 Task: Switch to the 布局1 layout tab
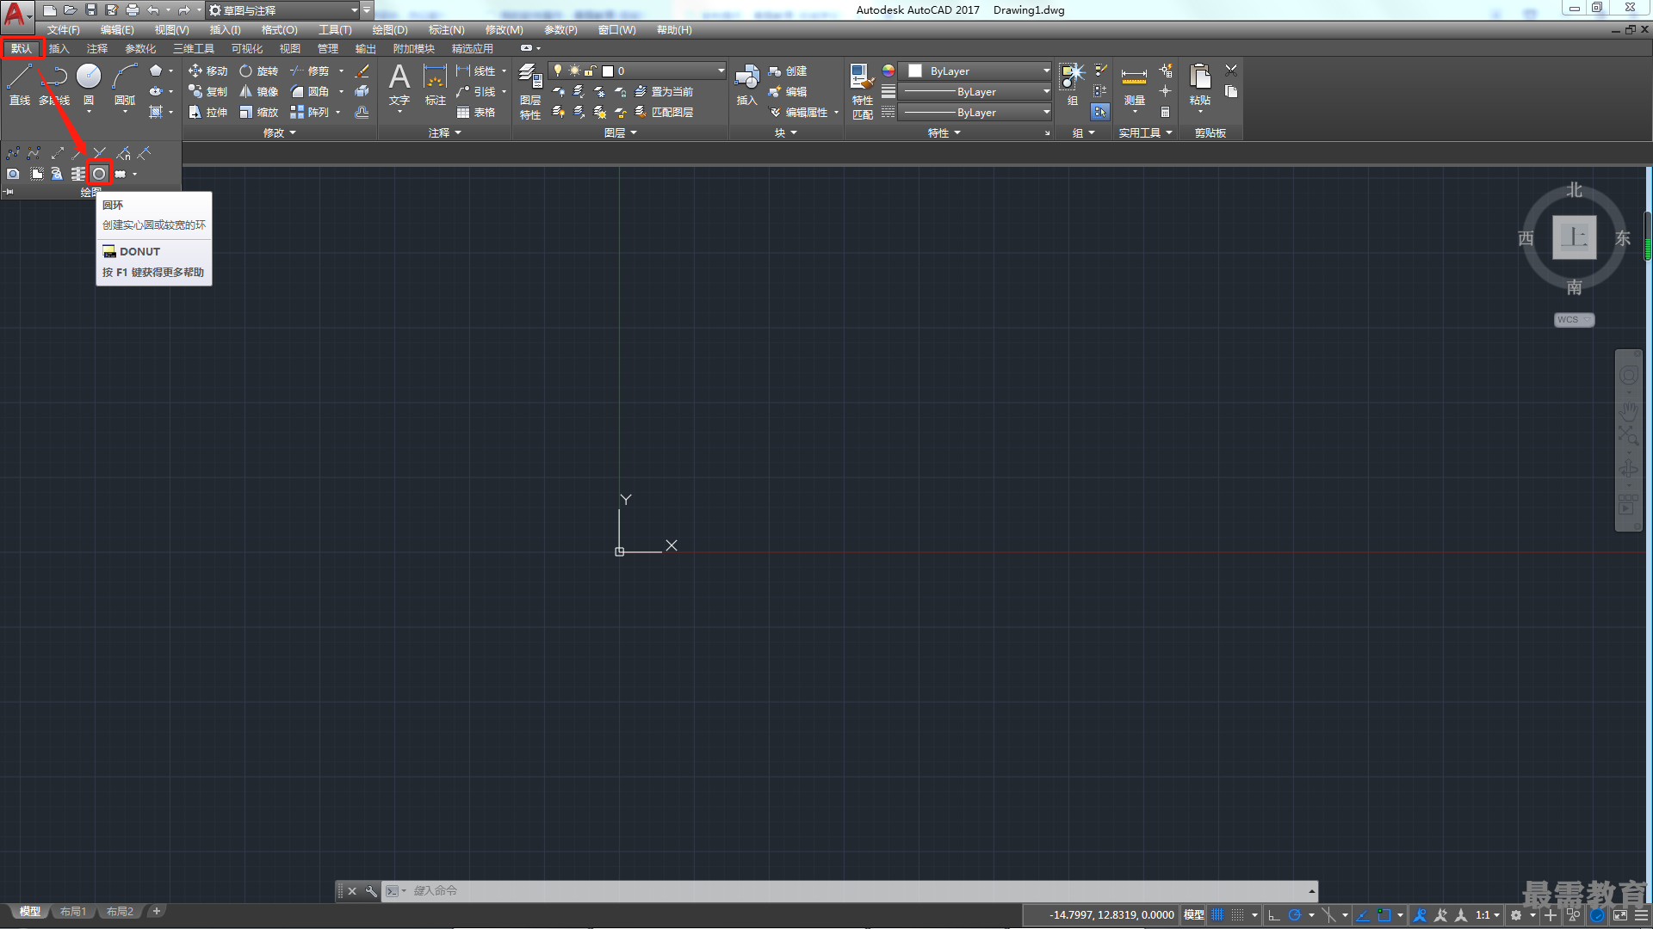pos(73,911)
